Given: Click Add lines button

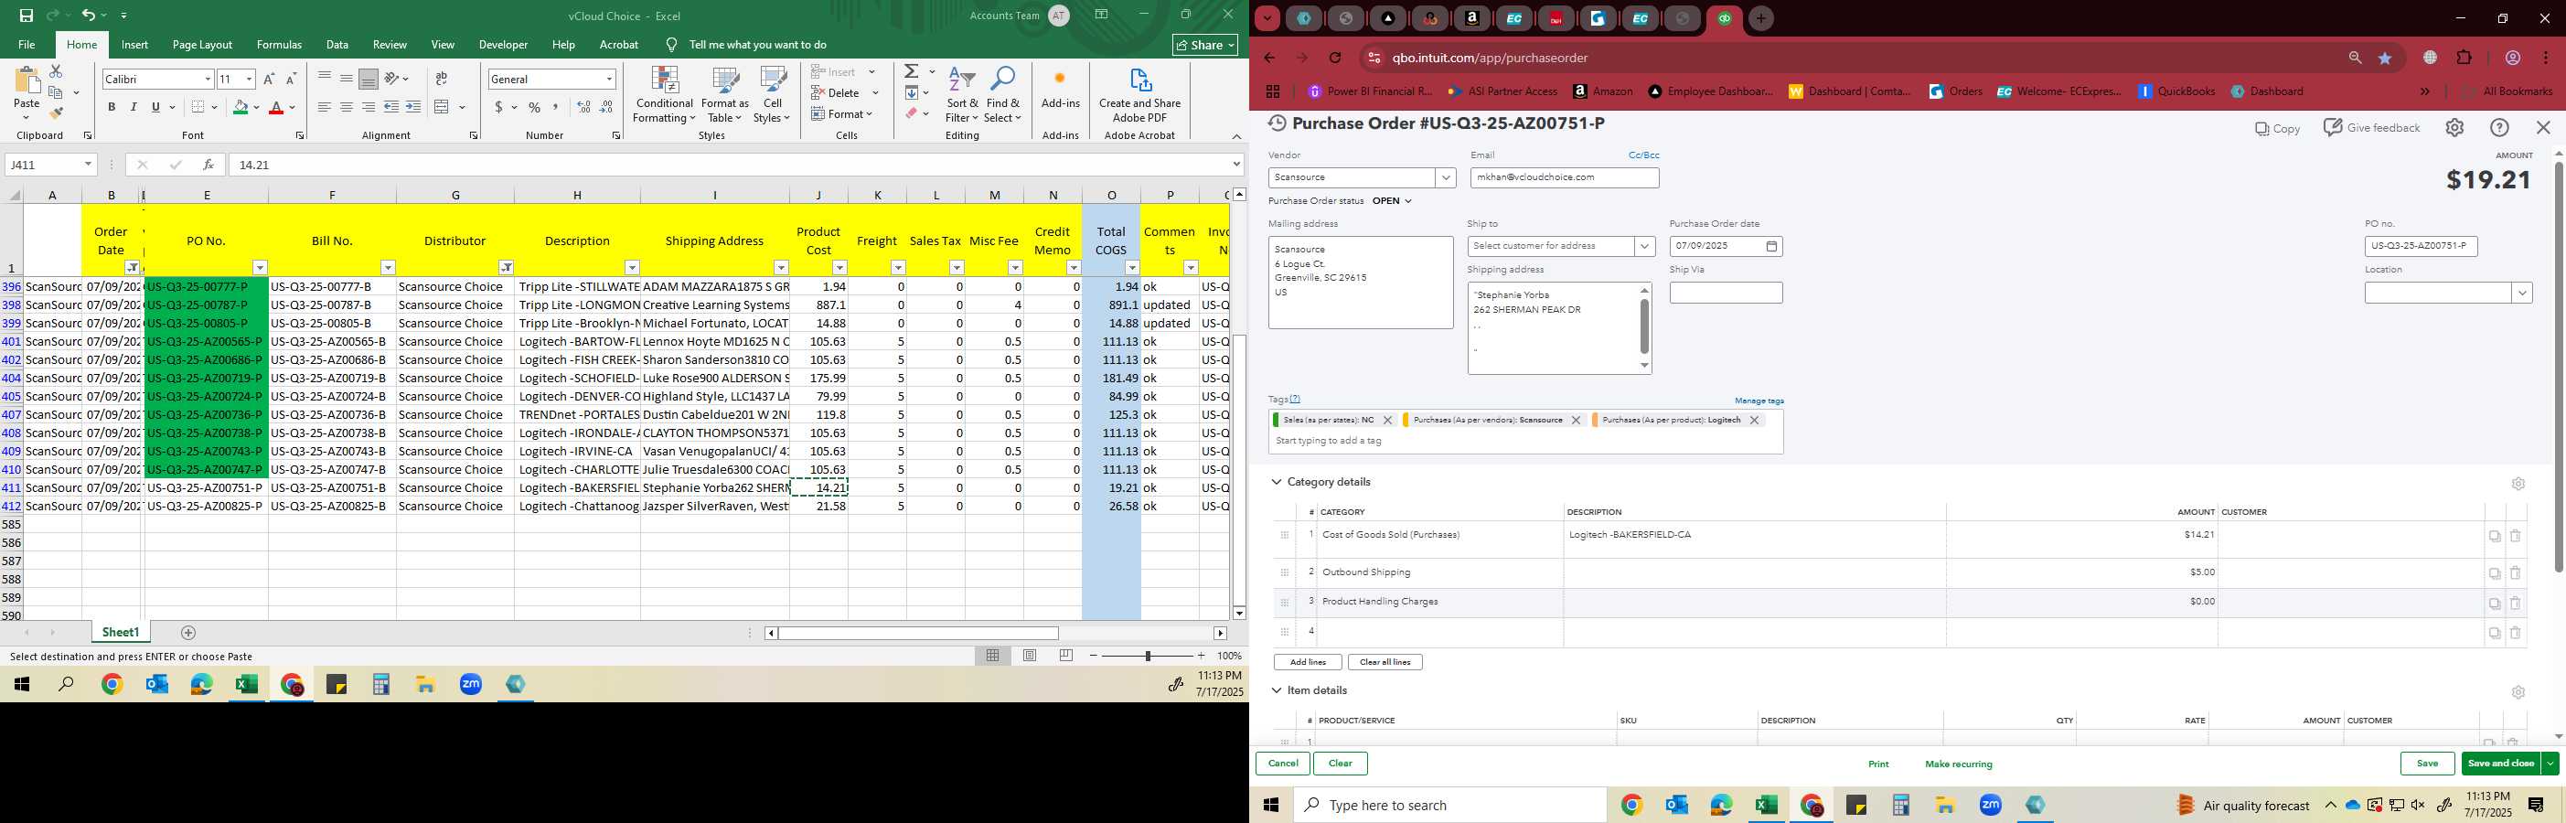Looking at the screenshot, I should [x=1308, y=663].
